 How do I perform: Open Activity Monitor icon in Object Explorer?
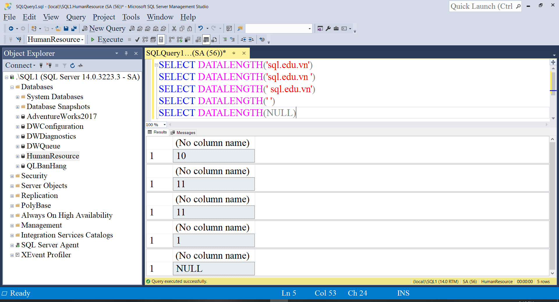tap(81, 65)
